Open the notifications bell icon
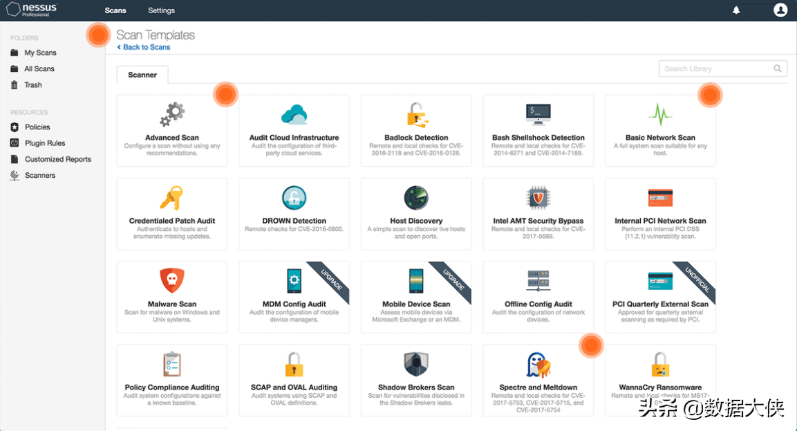 coord(736,10)
